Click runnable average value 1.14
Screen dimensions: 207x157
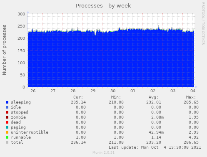(156, 137)
